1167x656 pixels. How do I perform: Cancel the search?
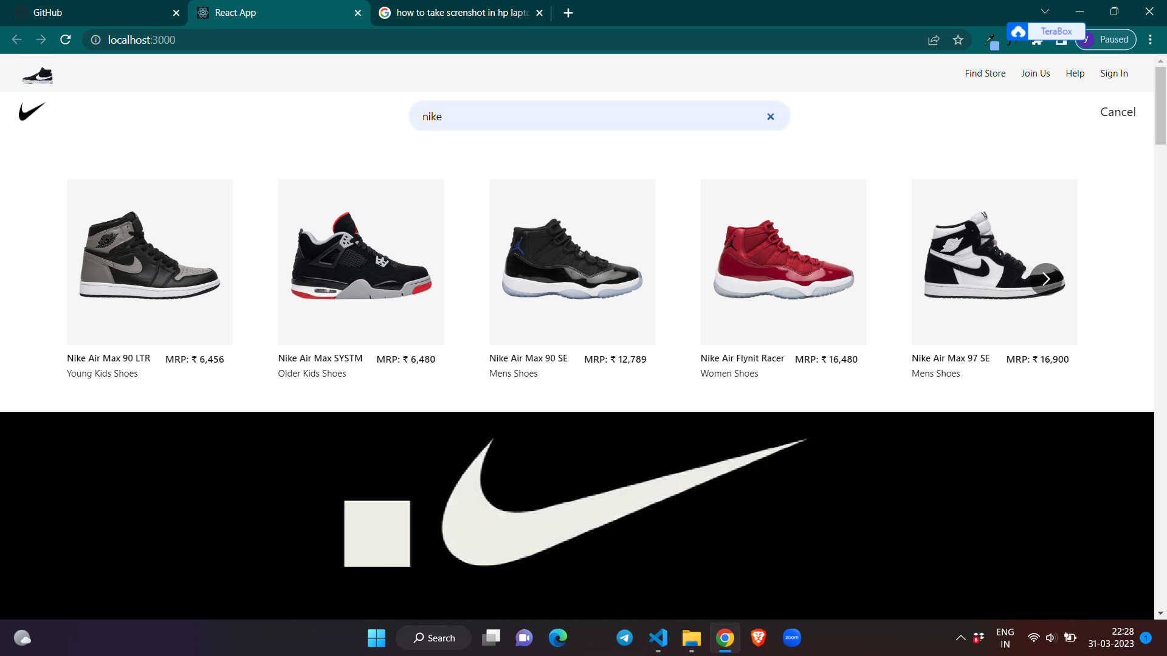coord(1118,112)
